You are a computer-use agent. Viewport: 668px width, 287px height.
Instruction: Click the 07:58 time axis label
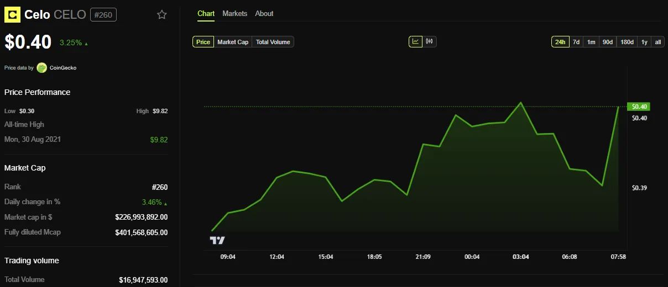(x=618, y=257)
